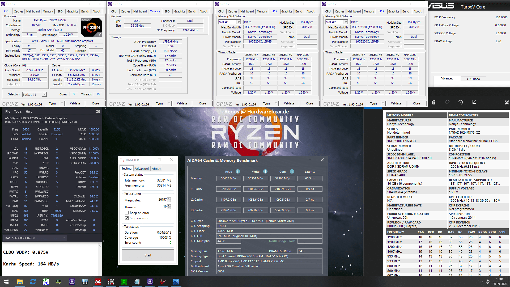
Task: Open the Photos app taskbar icon
Action: click(x=176, y=282)
